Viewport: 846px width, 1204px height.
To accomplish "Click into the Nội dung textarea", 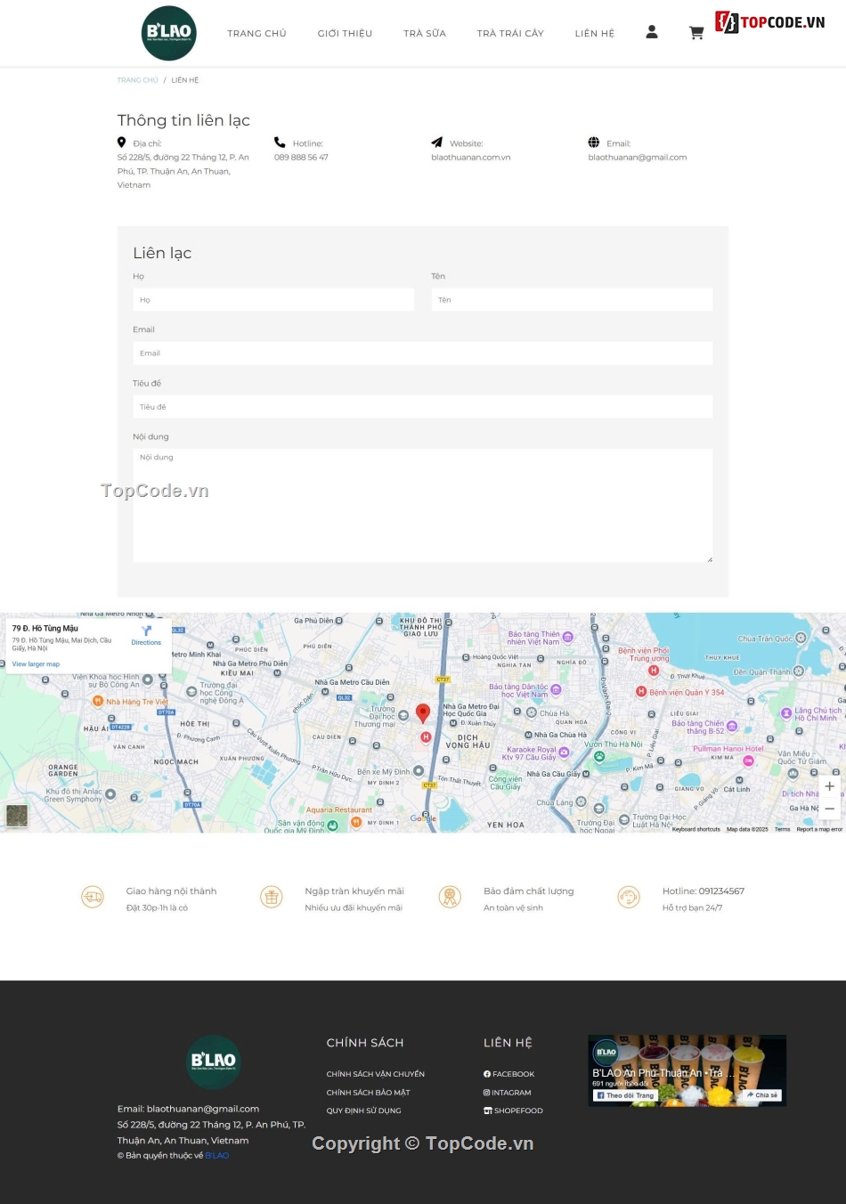I will pos(422,505).
